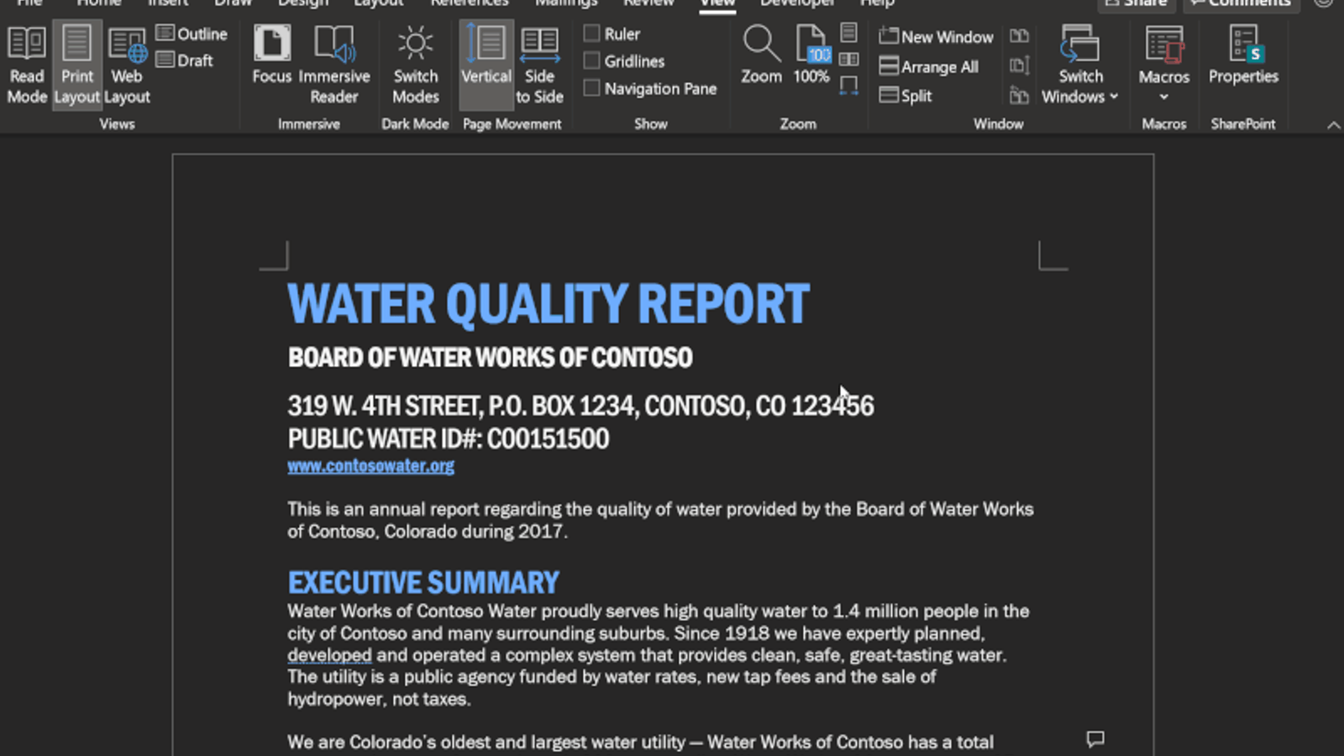
Task: Follow the www.contosowater.org link
Action: (370, 465)
